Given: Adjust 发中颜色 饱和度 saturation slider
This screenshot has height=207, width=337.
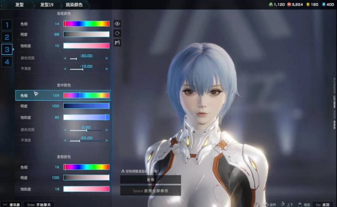Looking at the screenshot, I should tap(86, 117).
